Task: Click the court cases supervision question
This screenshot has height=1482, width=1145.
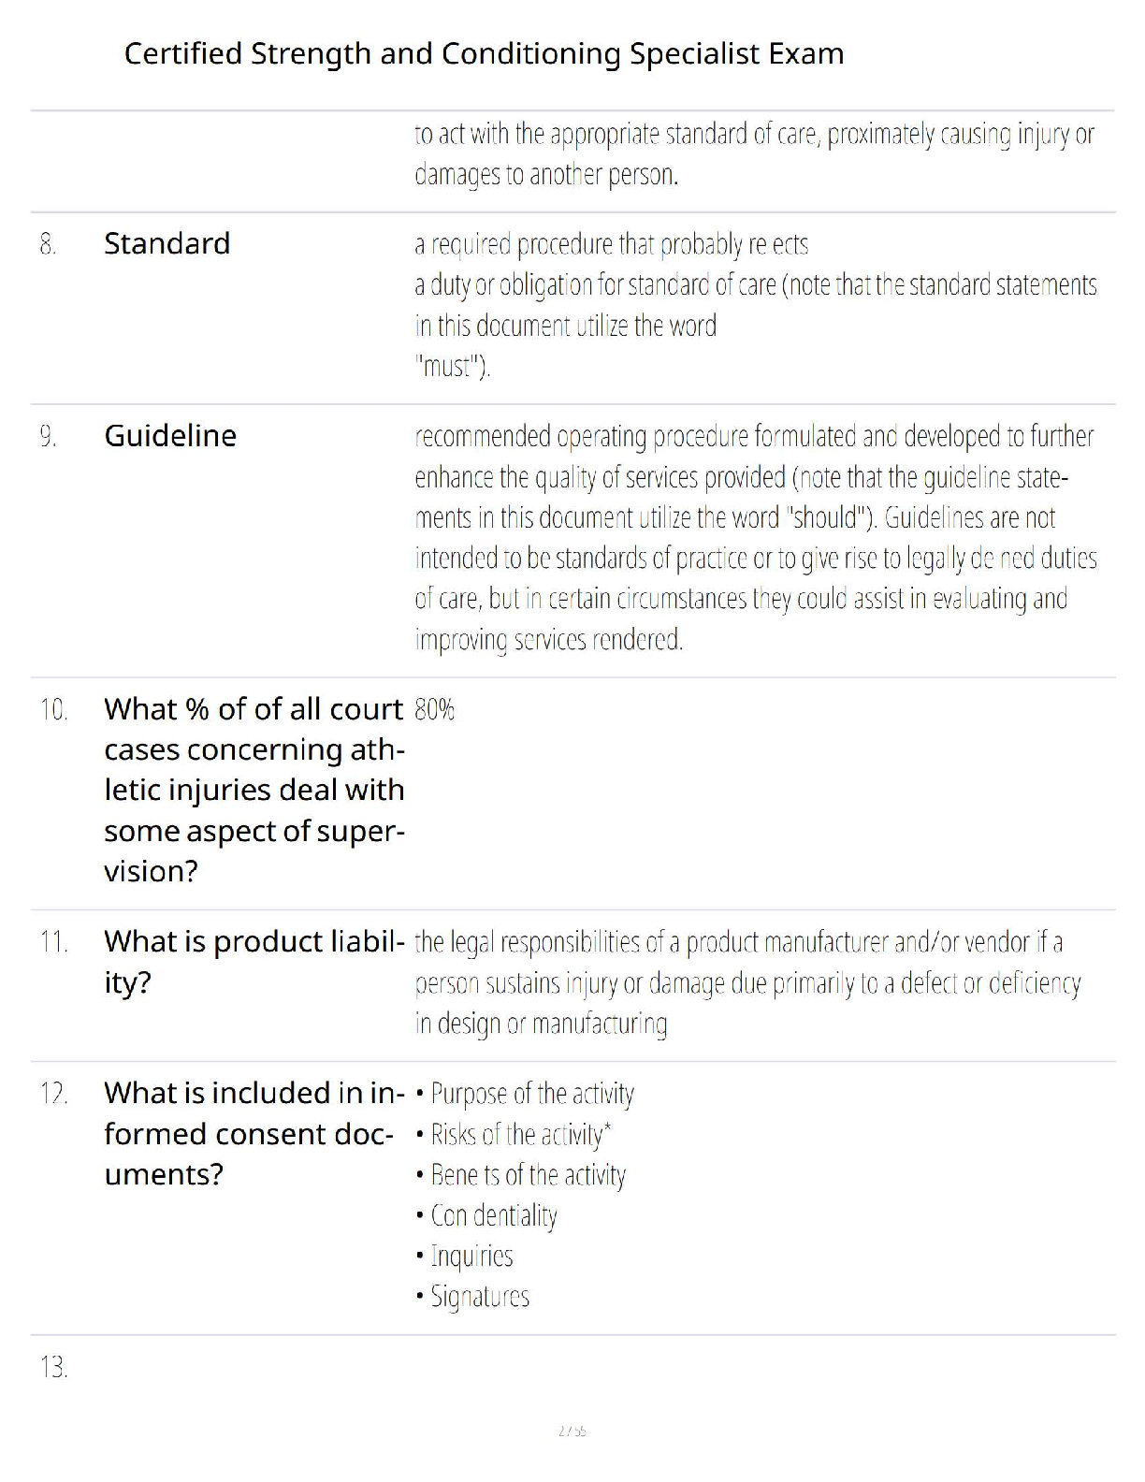Action: [254, 790]
